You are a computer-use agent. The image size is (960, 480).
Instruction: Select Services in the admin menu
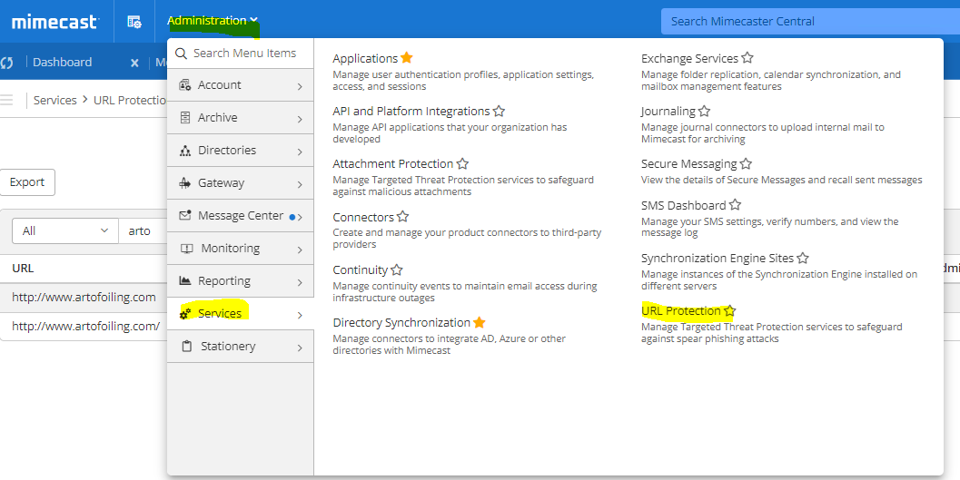coord(240,314)
